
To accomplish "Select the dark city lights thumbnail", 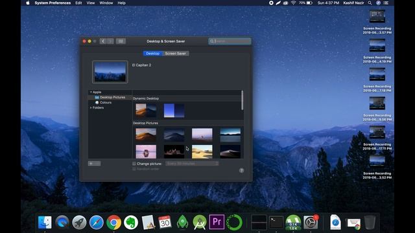I will pyautogui.click(x=174, y=151).
